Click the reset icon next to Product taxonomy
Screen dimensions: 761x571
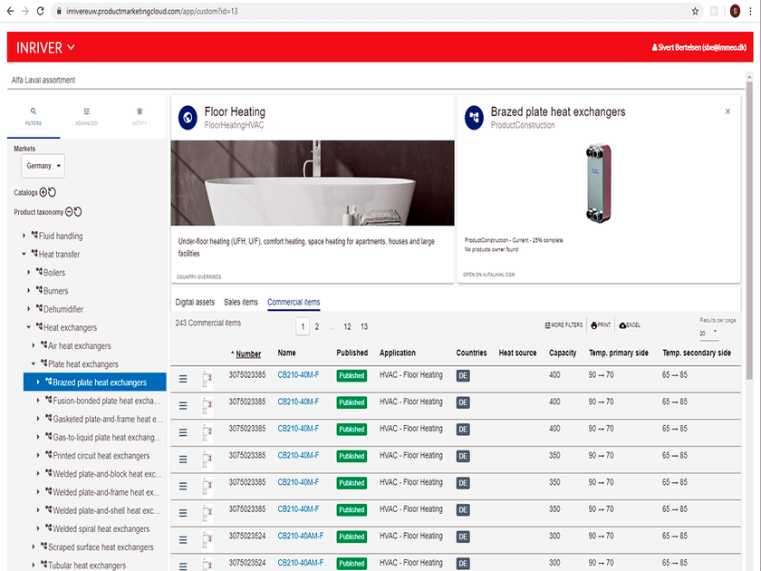[x=78, y=212]
